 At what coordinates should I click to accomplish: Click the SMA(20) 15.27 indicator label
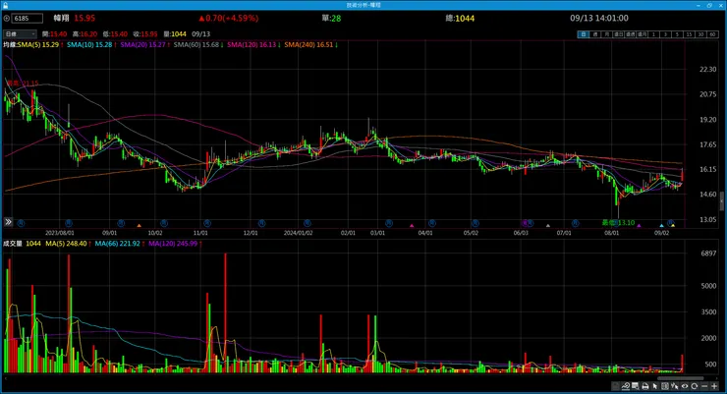142,45
